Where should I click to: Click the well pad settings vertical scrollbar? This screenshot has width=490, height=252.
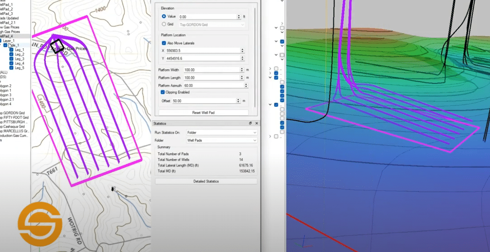[x=255, y=57]
